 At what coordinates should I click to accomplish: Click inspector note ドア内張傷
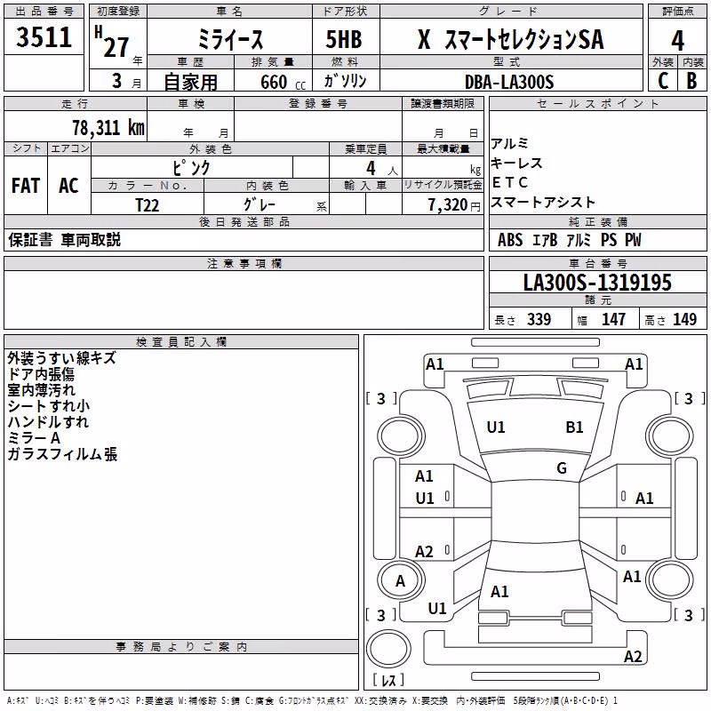[x=41, y=374]
